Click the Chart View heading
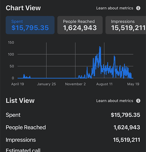The height and width of the screenshot is (152, 146). click(x=23, y=8)
